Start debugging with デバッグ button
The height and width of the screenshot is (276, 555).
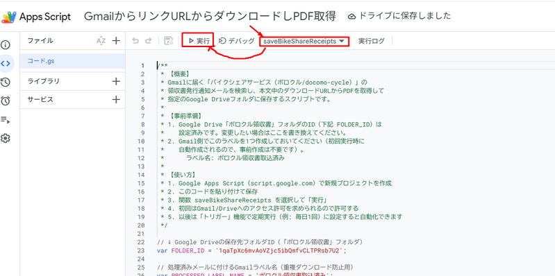tap(237, 41)
